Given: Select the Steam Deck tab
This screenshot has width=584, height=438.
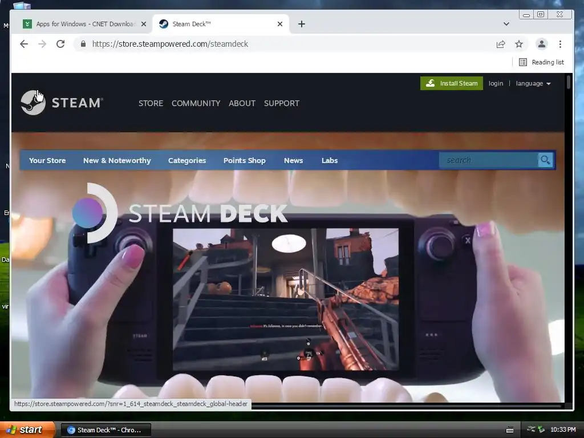Looking at the screenshot, I should click(220, 24).
